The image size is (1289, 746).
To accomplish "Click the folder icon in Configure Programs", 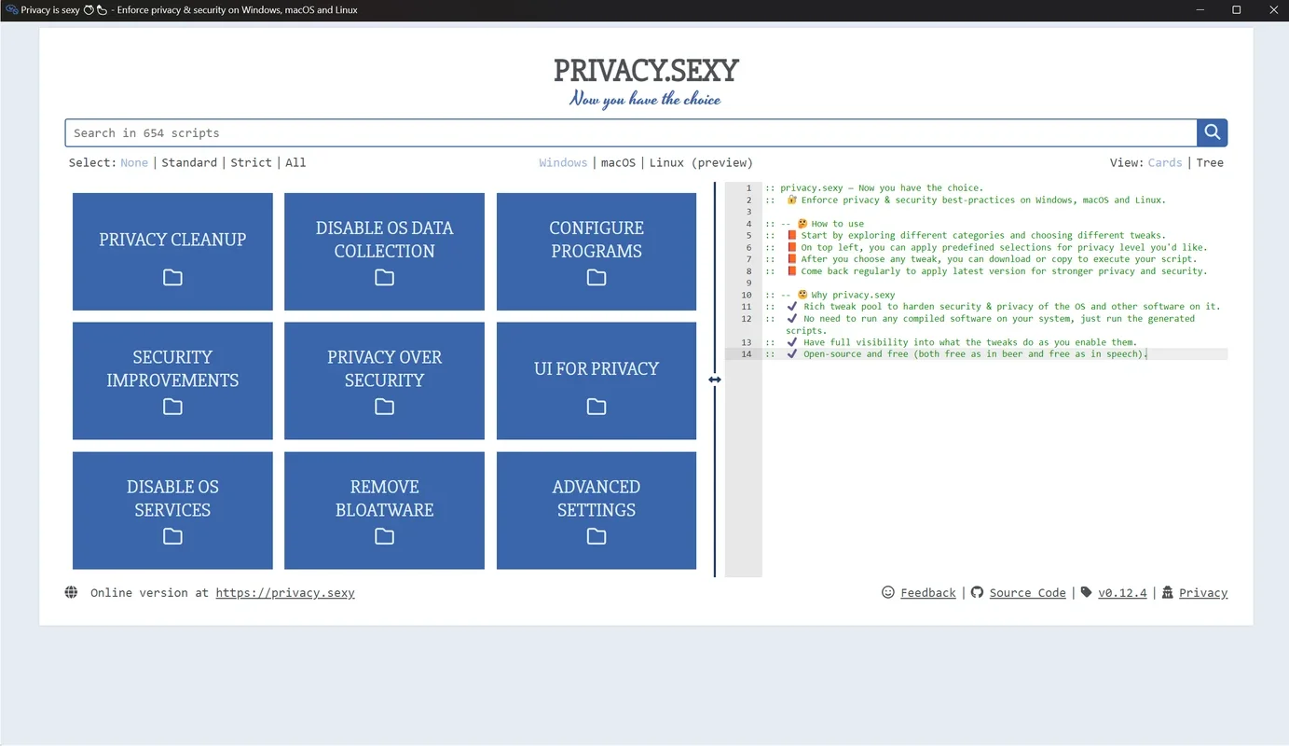I will coord(597,278).
